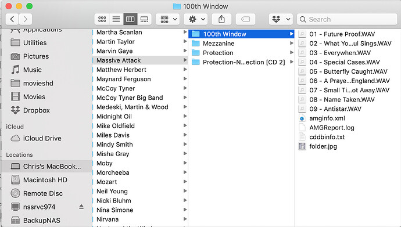The height and width of the screenshot is (227, 401).
Task: Select Martha Scanlan artist folder
Action: coord(140,32)
